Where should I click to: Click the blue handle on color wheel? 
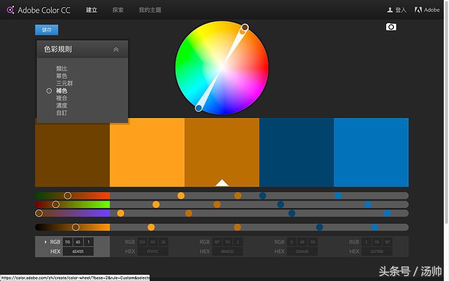click(199, 108)
